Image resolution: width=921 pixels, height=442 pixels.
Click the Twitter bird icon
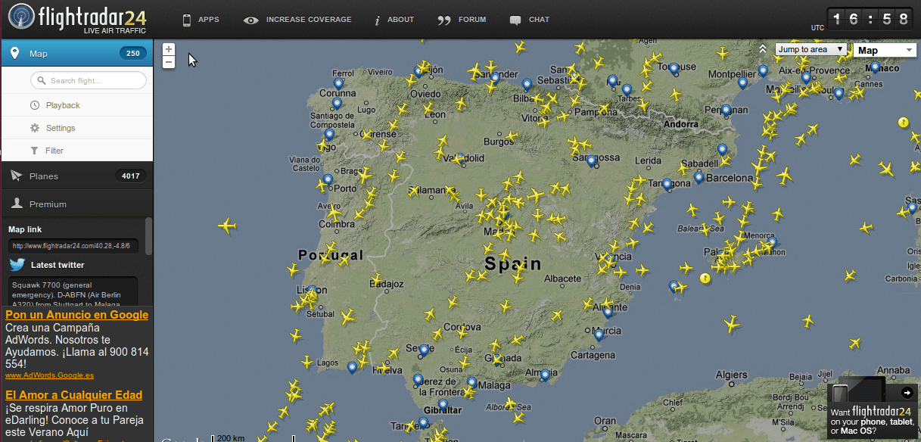[17, 265]
